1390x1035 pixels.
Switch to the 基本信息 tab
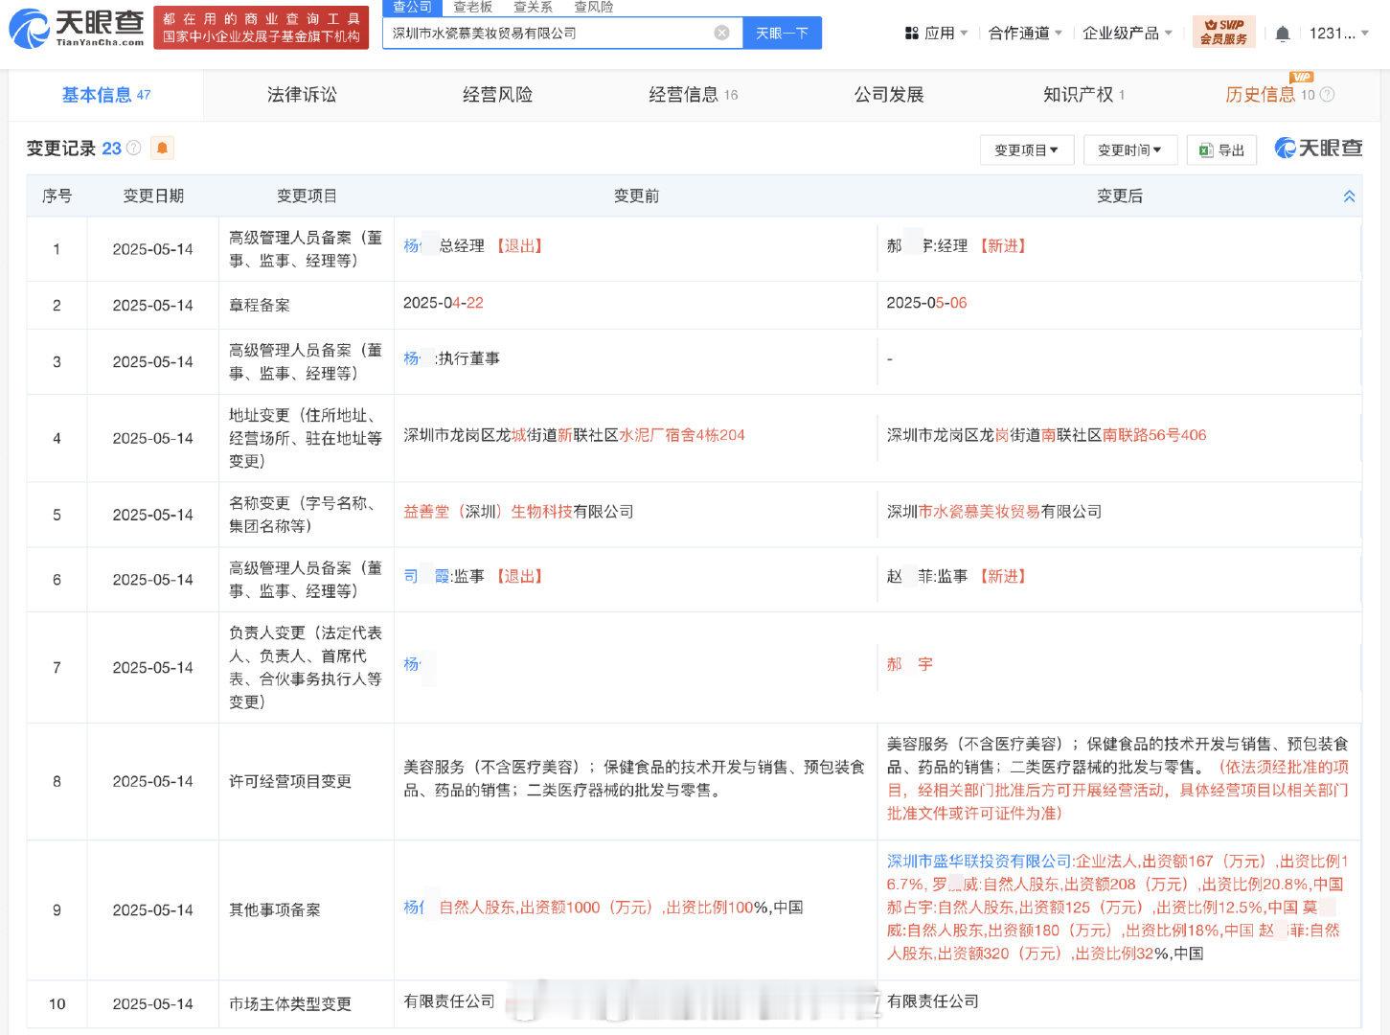coord(105,95)
